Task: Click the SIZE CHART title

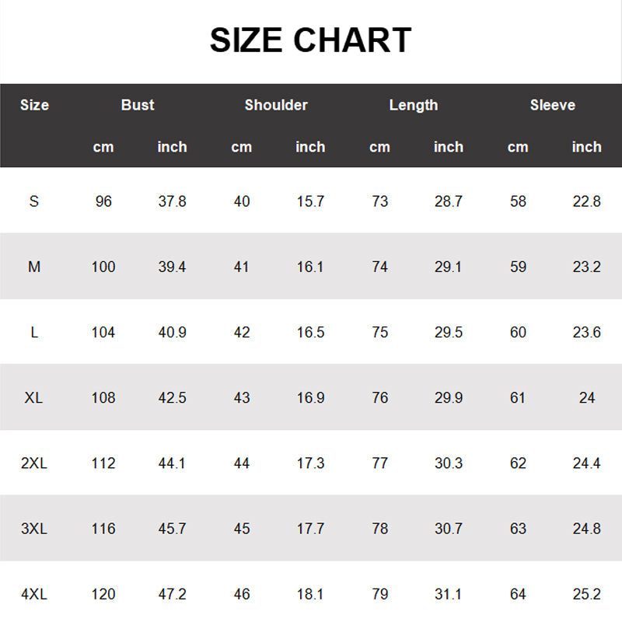Action: tap(310, 40)
